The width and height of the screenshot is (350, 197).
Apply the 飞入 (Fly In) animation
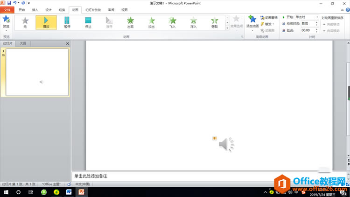pyautogui.click(x=173, y=22)
